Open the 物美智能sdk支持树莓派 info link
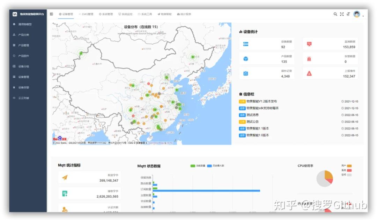377x221 pixels. [262, 108]
